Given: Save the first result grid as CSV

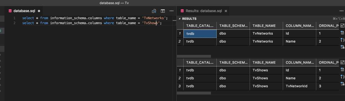Looking at the screenshot, I should (x=343, y=33).
